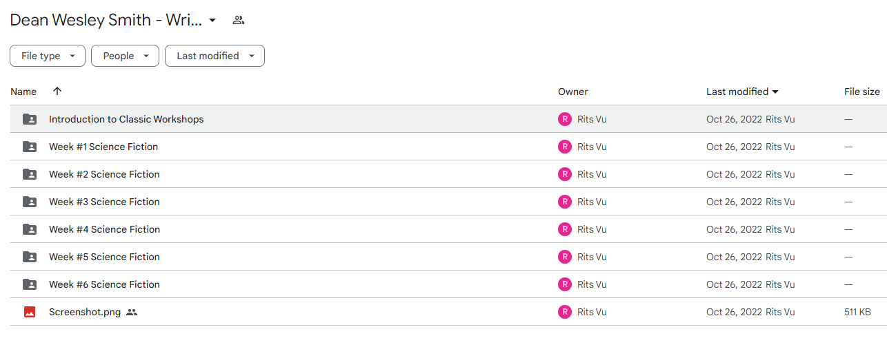Click the File size column header
The width and height of the screenshot is (887, 338).
tap(862, 92)
